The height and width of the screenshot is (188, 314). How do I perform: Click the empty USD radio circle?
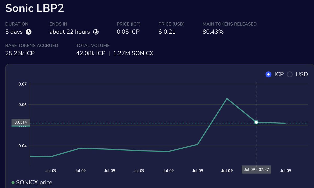pos(289,74)
